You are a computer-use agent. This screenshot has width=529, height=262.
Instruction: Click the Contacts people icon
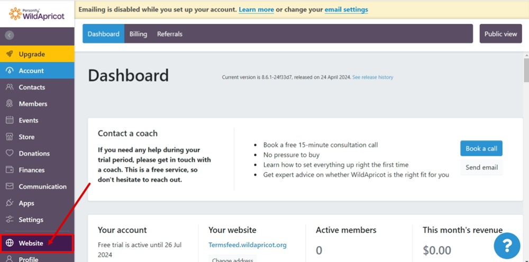click(x=10, y=87)
